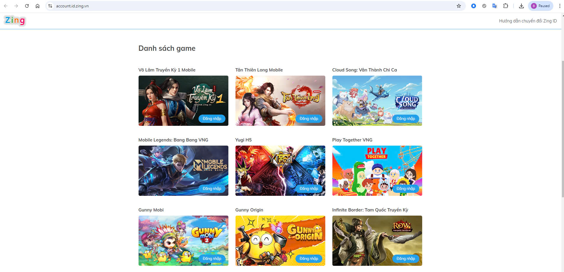The image size is (564, 272).
Task: Open the Extensions puzzle icon
Action: (x=506, y=6)
